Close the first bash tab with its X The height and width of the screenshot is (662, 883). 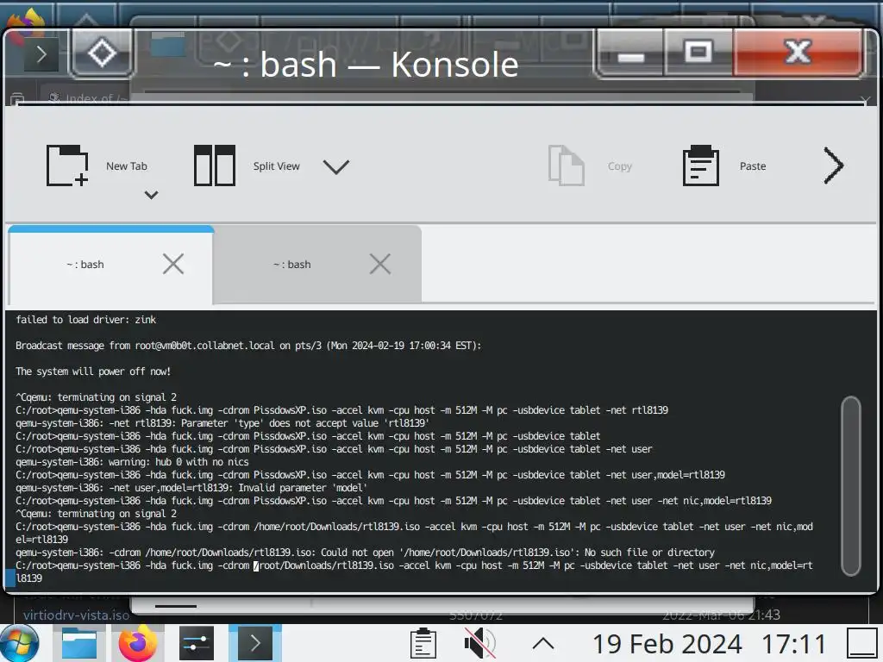click(173, 264)
